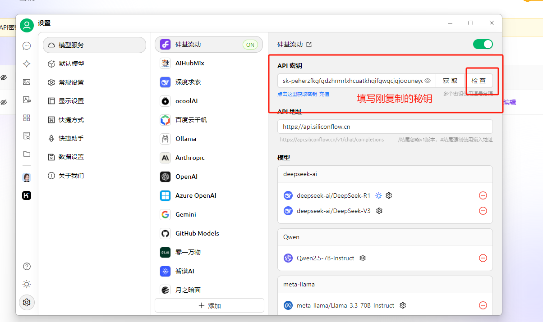Image resolution: width=543 pixels, height=322 pixels.
Task: Click 点击这里获取密钥 link
Action: (297, 94)
